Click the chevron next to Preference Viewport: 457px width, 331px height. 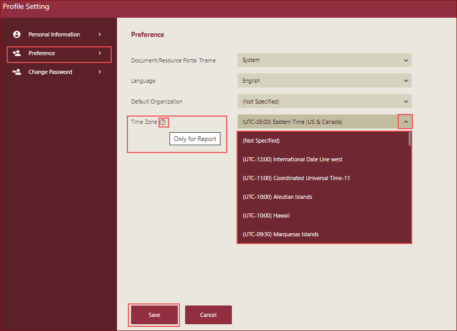tap(99, 53)
